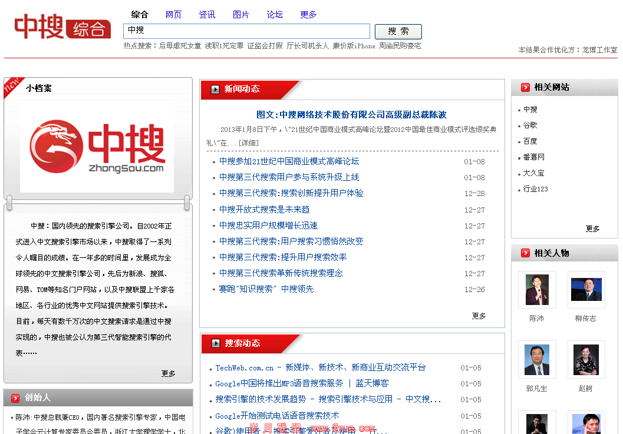Open Google开始测试电话语音搜索技术 link
Screen dimensions: 623x434
pyautogui.click(x=278, y=416)
